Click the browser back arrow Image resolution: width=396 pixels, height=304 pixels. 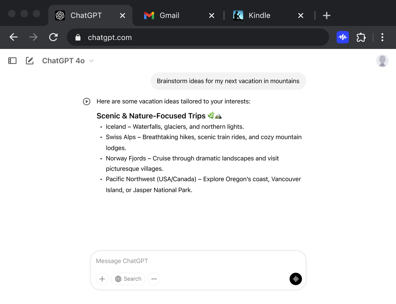pos(14,37)
